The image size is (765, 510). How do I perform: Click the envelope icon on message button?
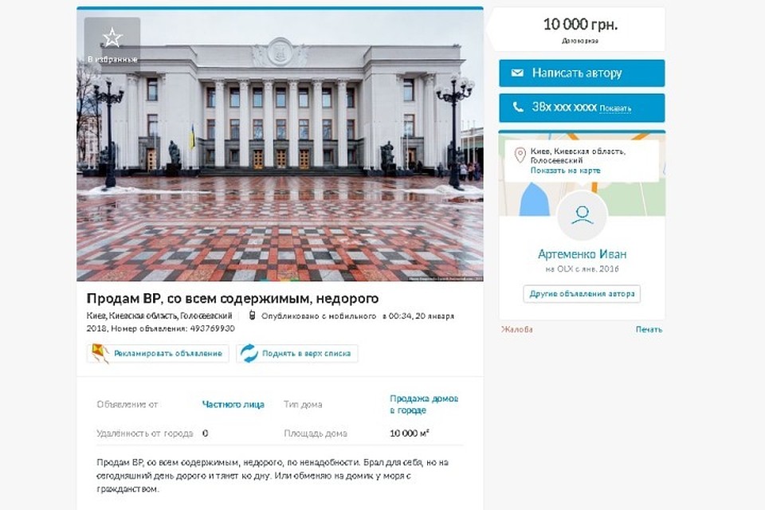[517, 73]
